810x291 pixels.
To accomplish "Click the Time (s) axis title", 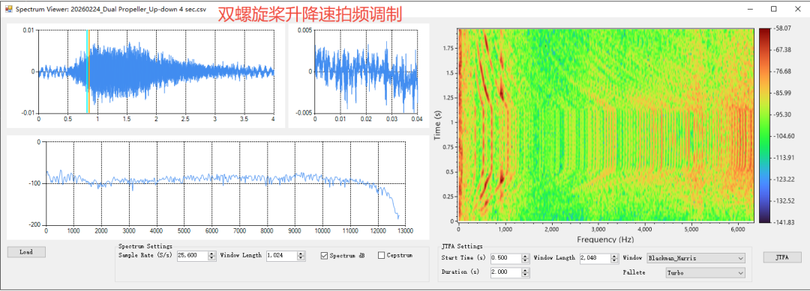I will click(x=437, y=125).
